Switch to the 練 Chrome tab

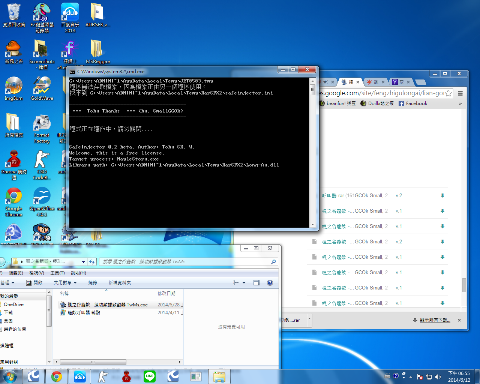[x=351, y=82]
